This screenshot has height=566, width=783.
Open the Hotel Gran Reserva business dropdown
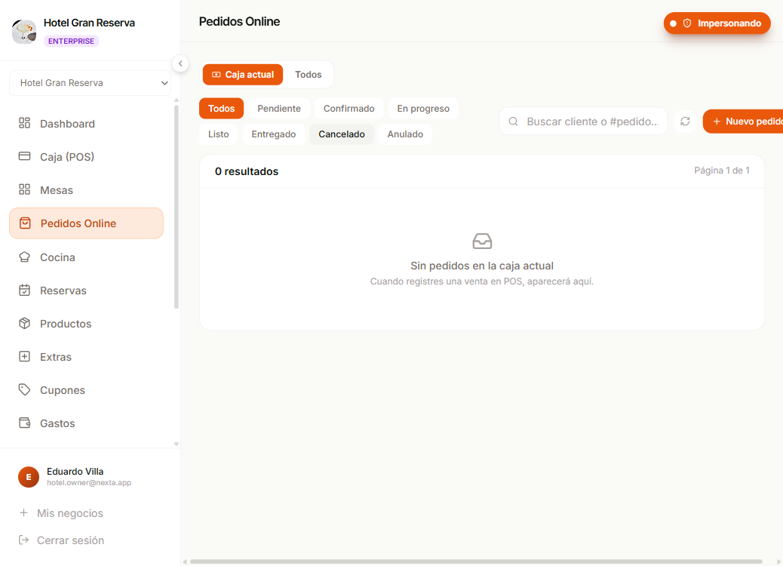pyautogui.click(x=90, y=83)
